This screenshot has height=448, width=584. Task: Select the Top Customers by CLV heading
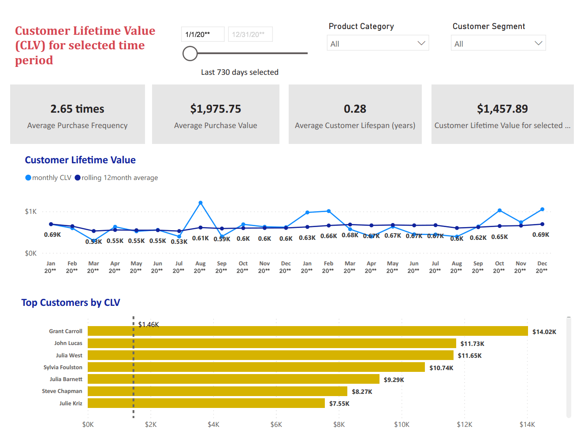(x=71, y=302)
